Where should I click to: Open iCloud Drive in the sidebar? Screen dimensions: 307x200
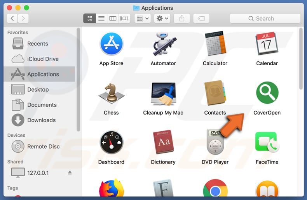[39, 59]
